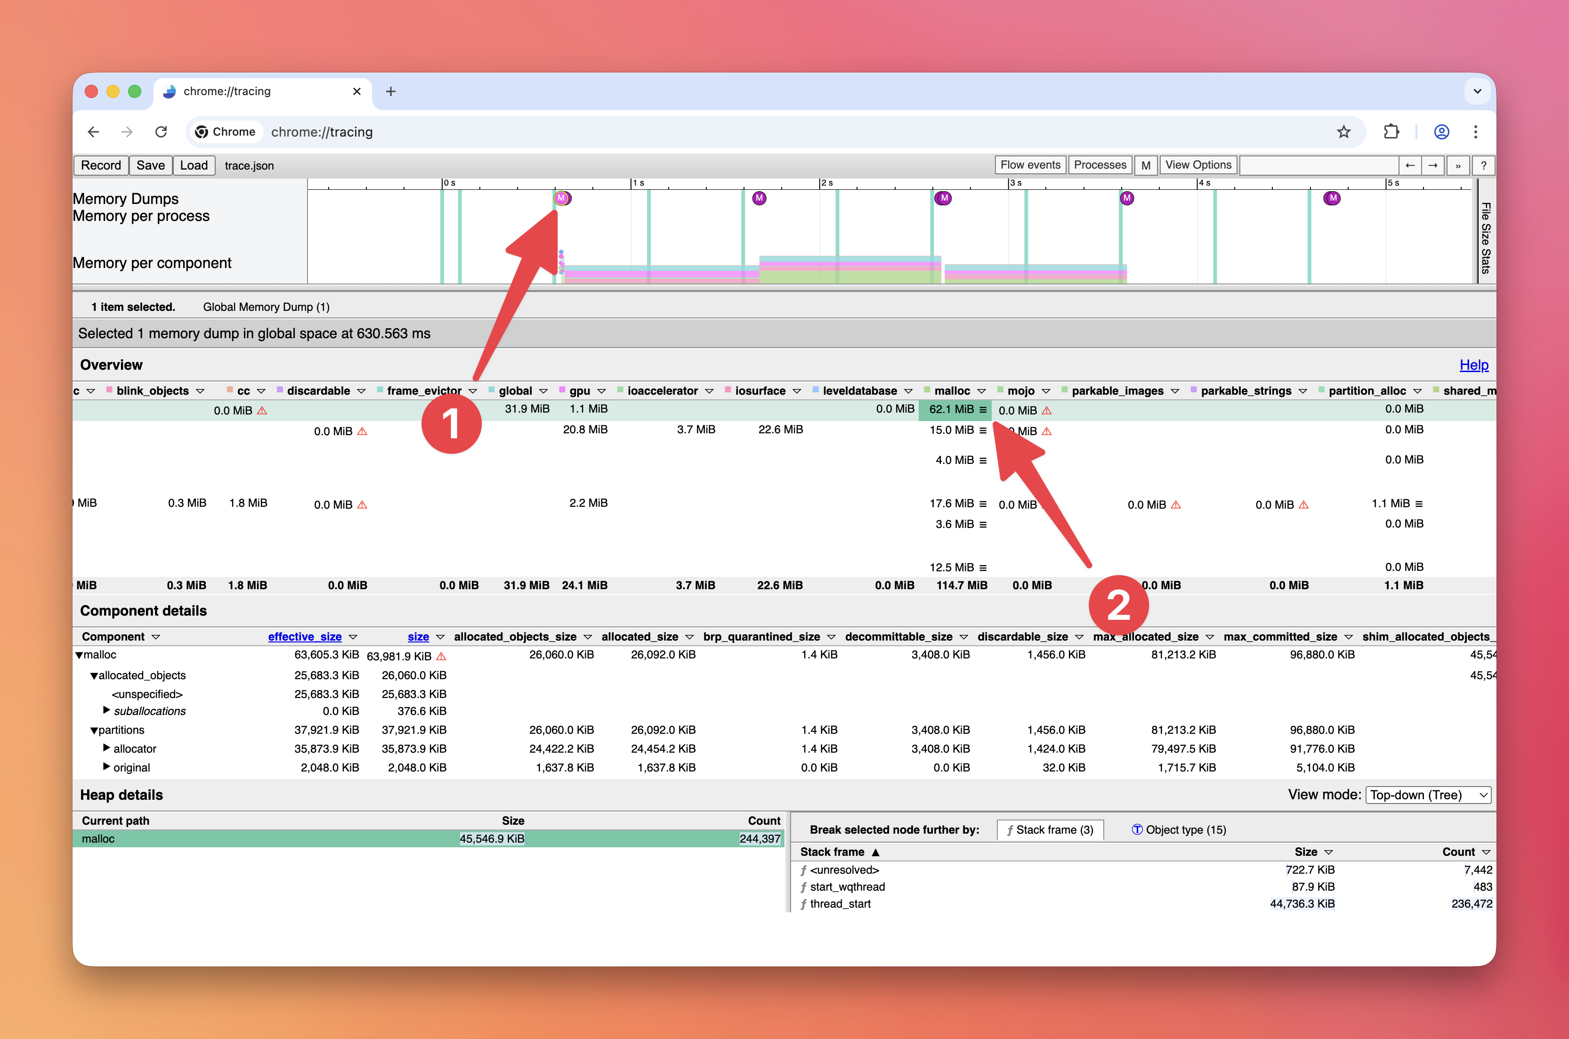Screen dimensions: 1569x1039
Task: Focus the tracing search input field
Action: tap(1318, 165)
